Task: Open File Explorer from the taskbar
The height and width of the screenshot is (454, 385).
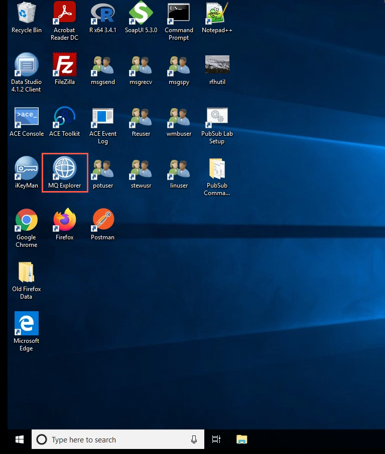Action: click(241, 439)
